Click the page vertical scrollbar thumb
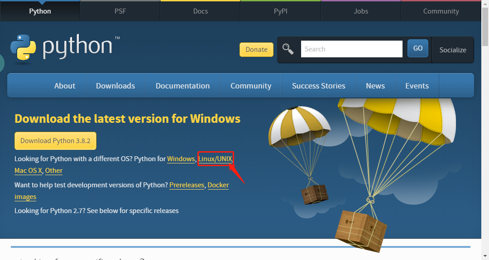This screenshot has height=260, width=489. [485, 27]
